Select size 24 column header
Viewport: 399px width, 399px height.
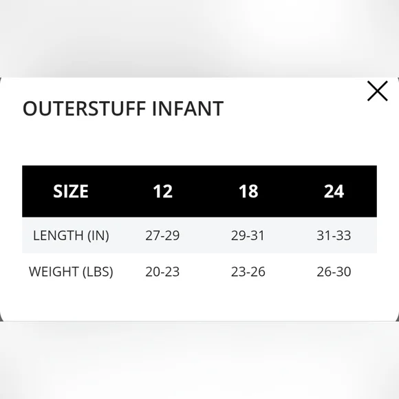334,191
